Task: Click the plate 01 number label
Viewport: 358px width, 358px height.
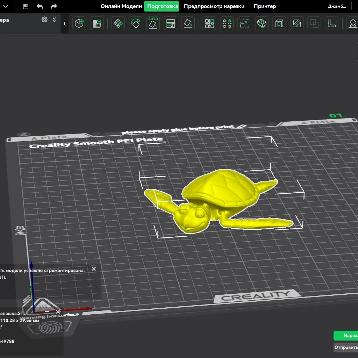Action: (x=336, y=115)
